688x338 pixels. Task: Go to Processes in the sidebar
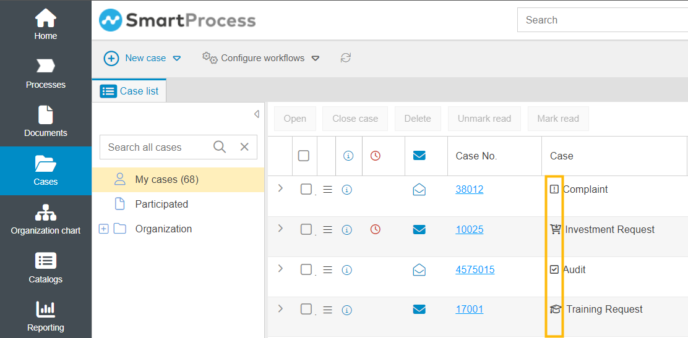(x=46, y=73)
